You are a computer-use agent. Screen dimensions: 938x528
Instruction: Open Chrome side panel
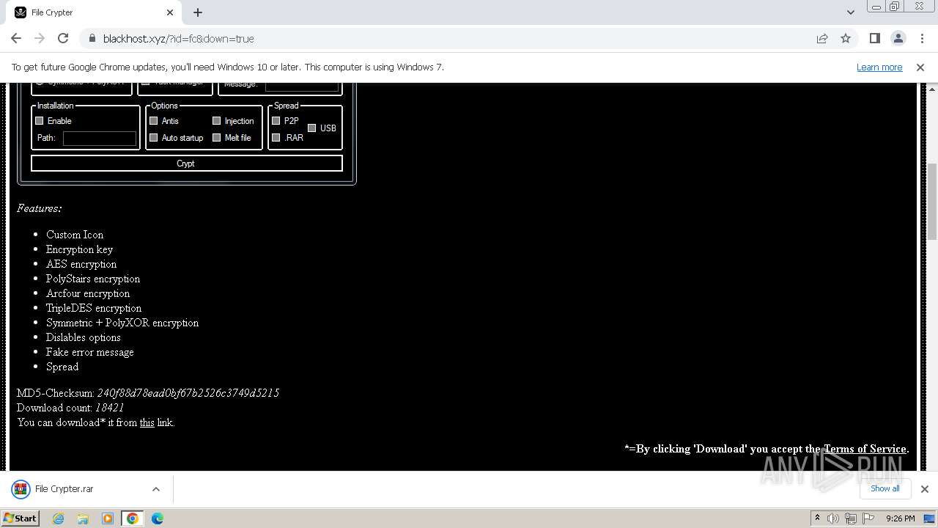(874, 38)
